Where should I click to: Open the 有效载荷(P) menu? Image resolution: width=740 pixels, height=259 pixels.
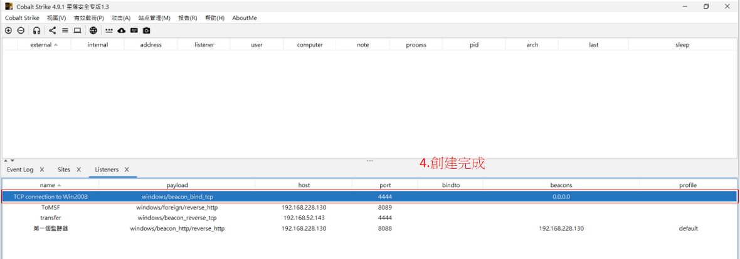pyautogui.click(x=88, y=18)
